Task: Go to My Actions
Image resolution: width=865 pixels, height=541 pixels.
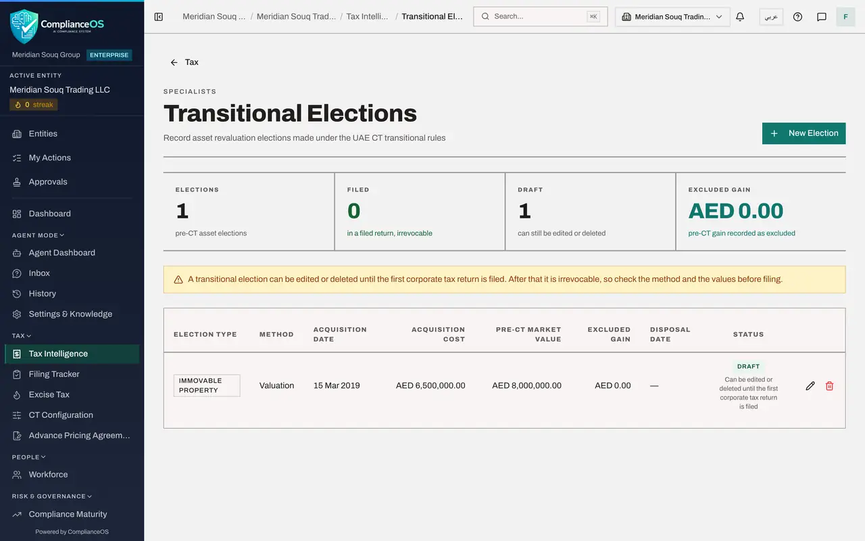Action: pyautogui.click(x=72, y=158)
